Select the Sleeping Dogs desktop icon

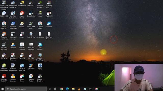point(49,4)
